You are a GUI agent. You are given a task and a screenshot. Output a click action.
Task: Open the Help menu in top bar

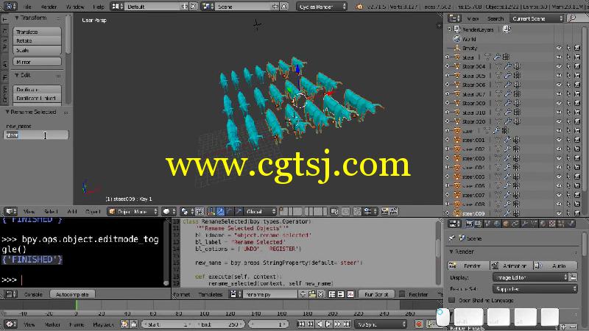(99, 7)
